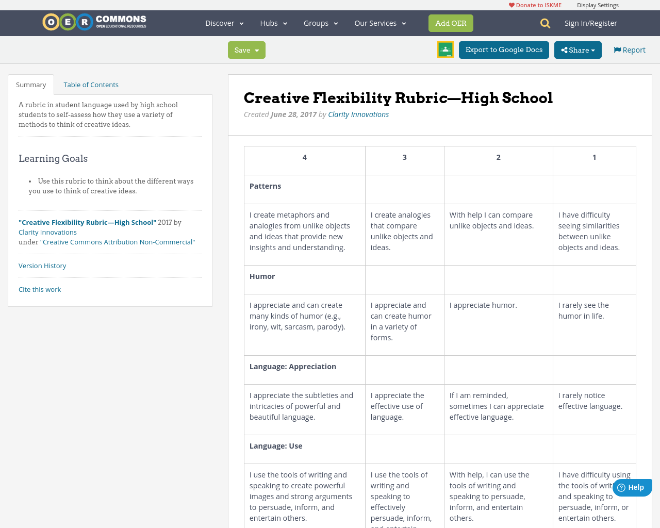Select the Summary tab
660x528 pixels.
click(x=30, y=84)
